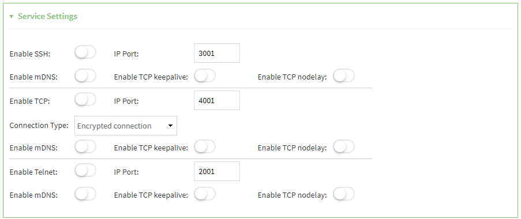Image resolution: width=521 pixels, height=219 pixels.
Task: Switch on TCP nodelay for SSH
Action: click(344, 76)
